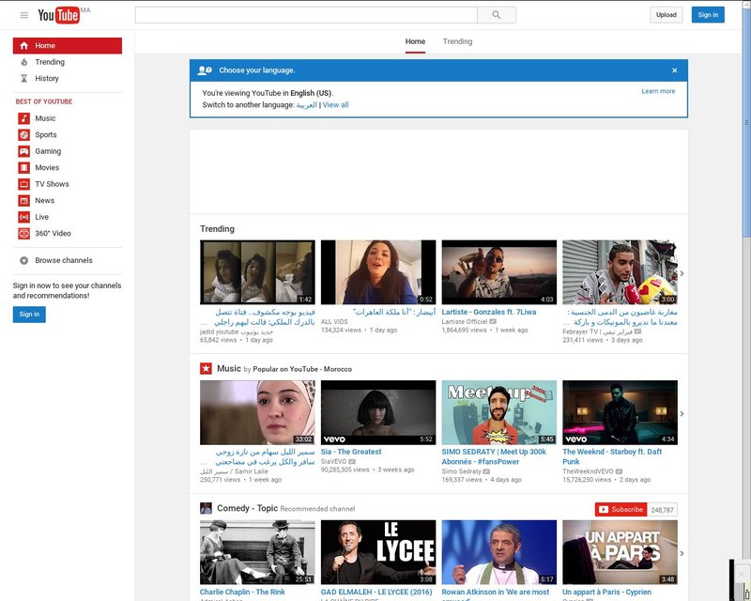The width and height of the screenshot is (751, 601).
Task: Subscribe to Comedy - Topic channel
Action: [x=621, y=510]
